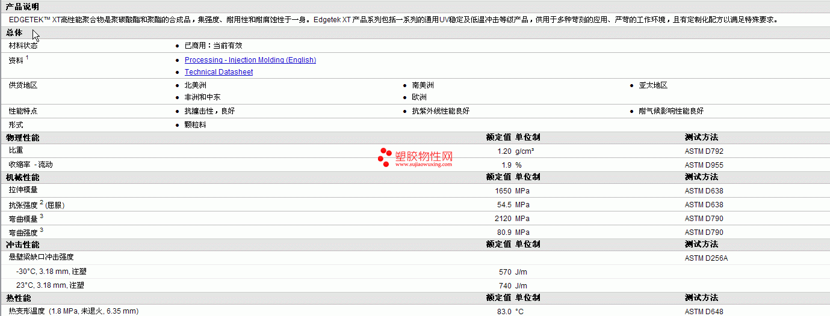Image resolution: width=830 pixels, height=316 pixels.
Task: Open the Technical Datasheet link
Action: tap(218, 72)
